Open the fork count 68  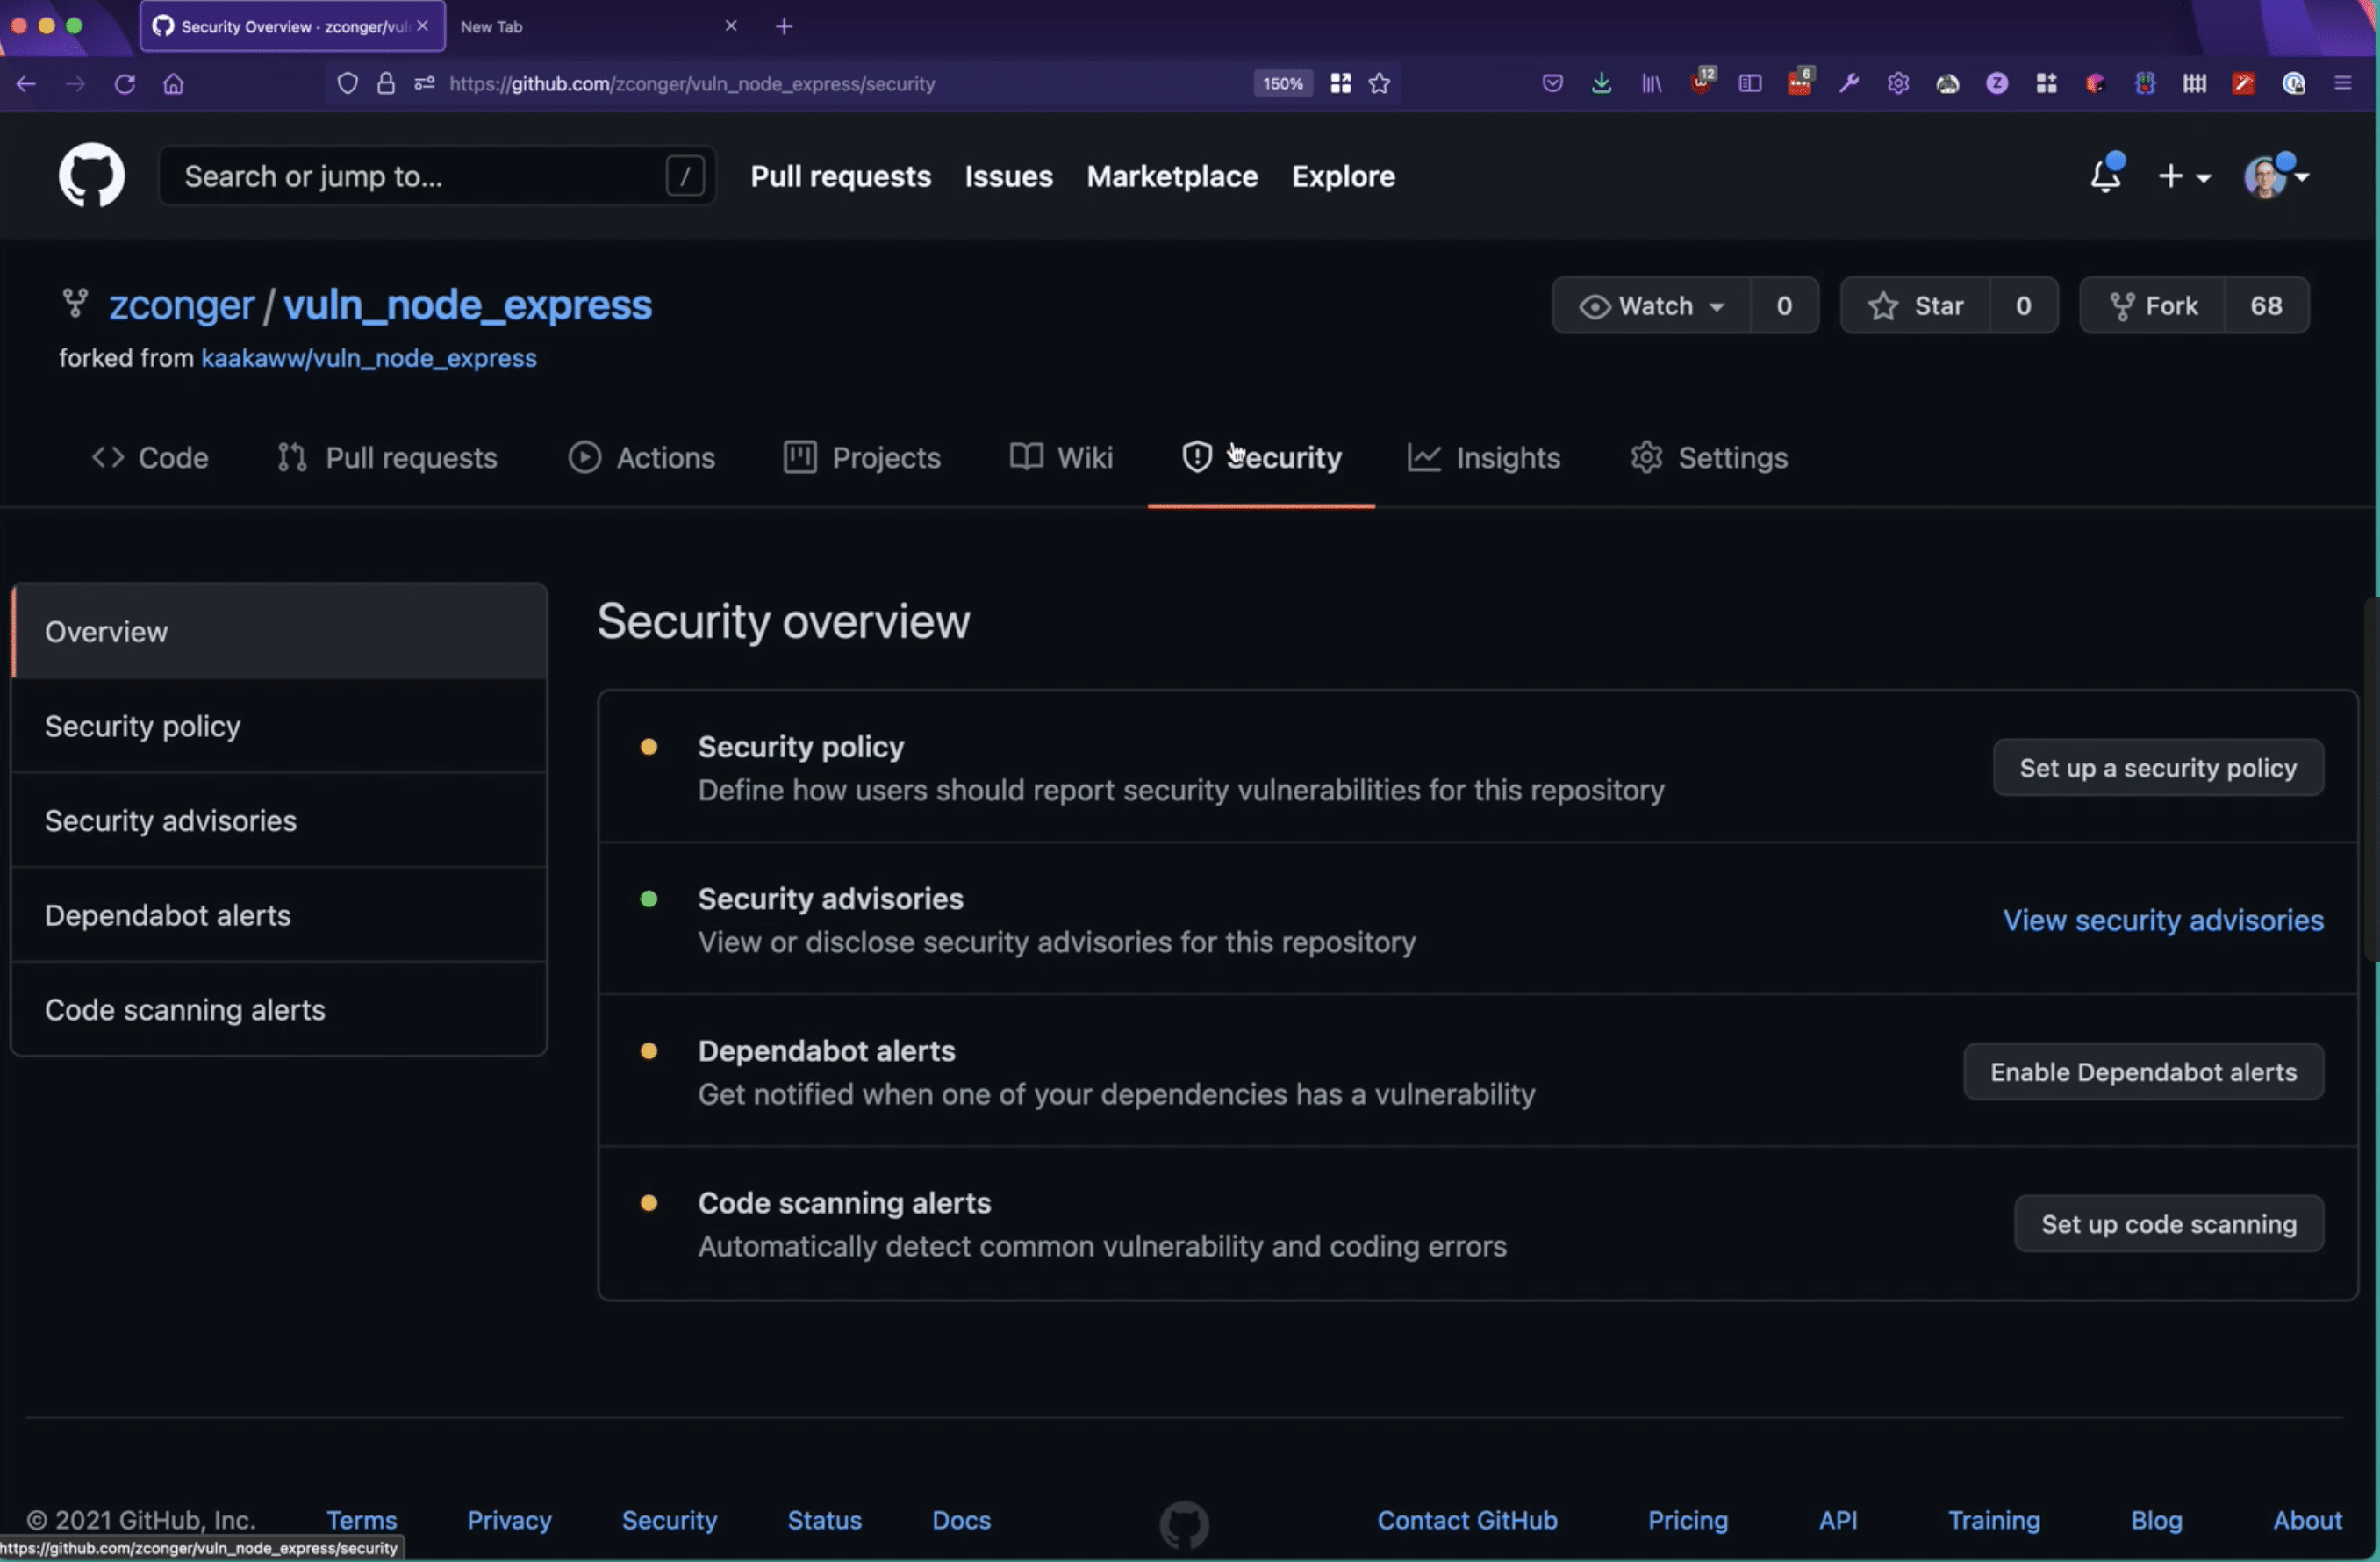pos(2266,305)
